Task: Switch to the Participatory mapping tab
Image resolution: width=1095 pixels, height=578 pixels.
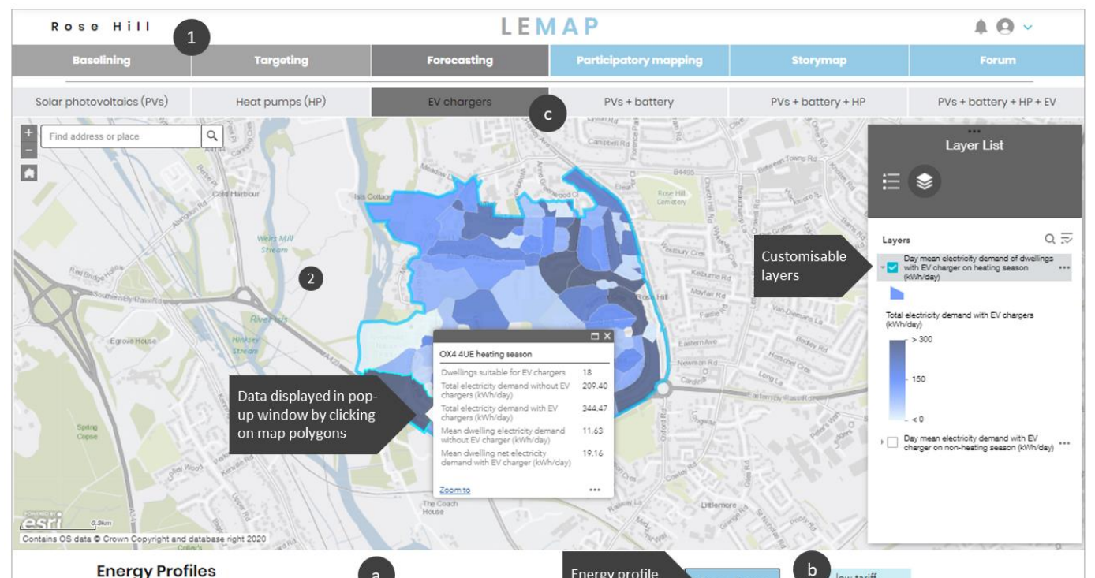Action: [x=639, y=60]
